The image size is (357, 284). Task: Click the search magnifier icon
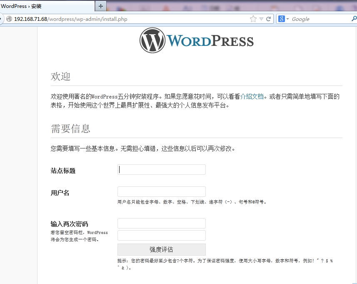354,19
